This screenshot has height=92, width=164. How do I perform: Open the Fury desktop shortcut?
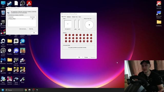[x=3, y=32]
